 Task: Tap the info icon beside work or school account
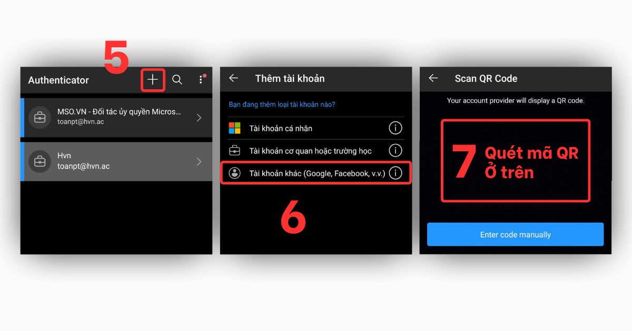point(396,150)
